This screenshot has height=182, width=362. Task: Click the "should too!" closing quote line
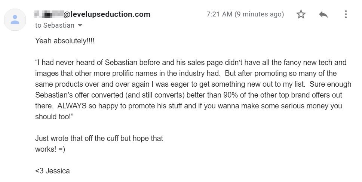tap(54, 117)
